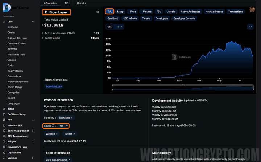
Task: Switch chart denomination to ETH
Action: (x=120, y=27)
